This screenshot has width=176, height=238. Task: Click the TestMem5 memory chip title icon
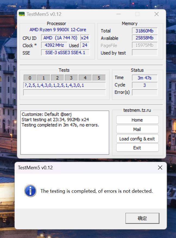tap(22, 14)
